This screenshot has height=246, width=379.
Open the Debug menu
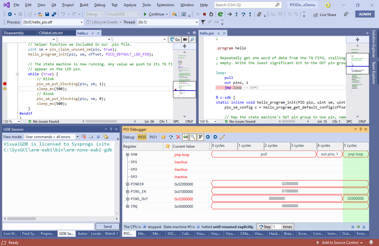[x=100, y=5]
